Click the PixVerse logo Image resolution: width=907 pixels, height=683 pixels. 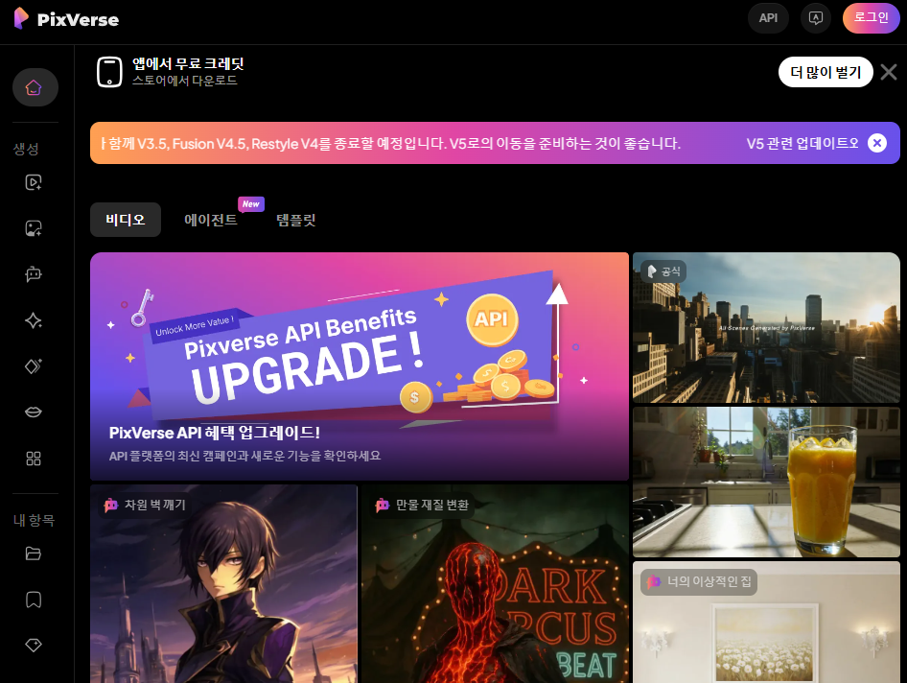click(x=66, y=18)
